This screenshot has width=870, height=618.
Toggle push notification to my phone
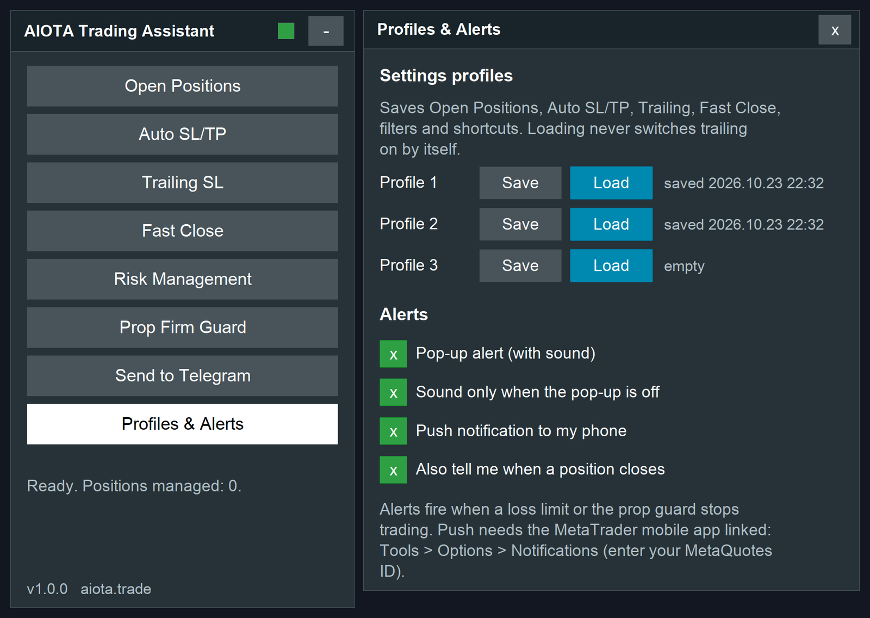point(393,431)
